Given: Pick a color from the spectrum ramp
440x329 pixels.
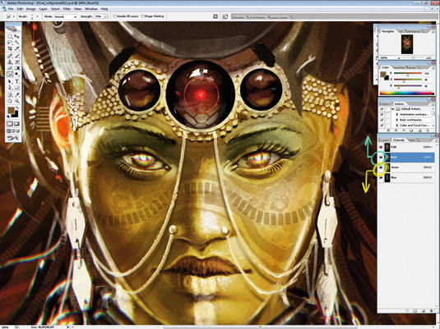Looking at the screenshot, I should coord(407,94).
